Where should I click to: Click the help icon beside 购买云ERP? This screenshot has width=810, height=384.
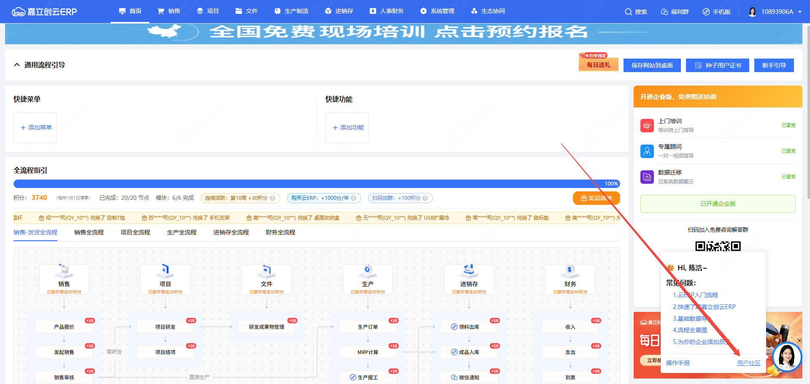coord(354,198)
